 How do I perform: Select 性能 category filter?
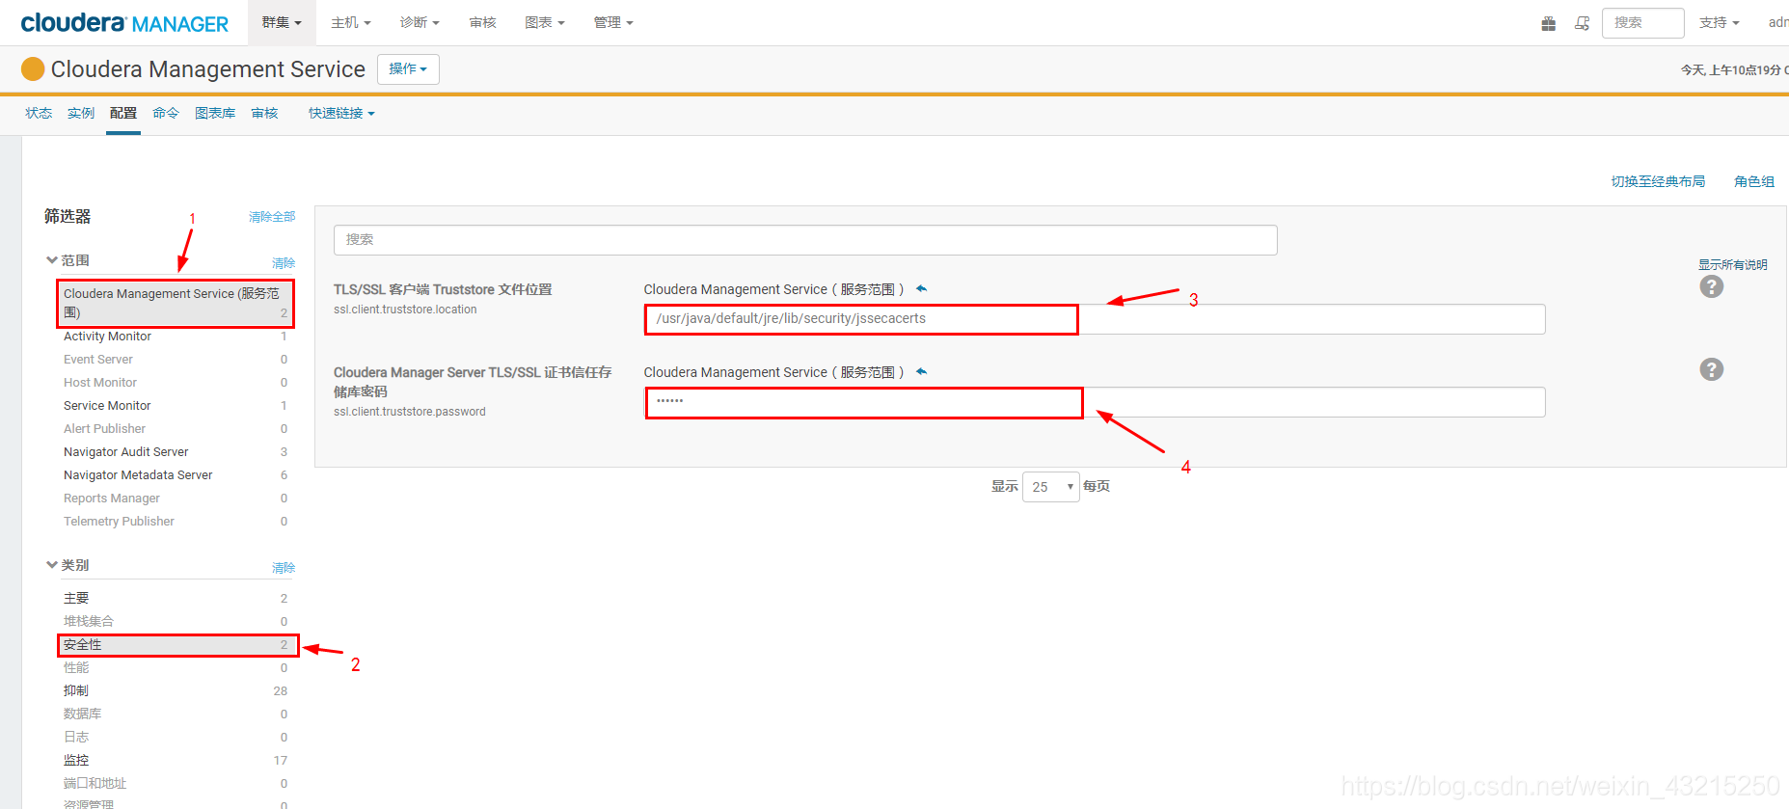(x=176, y=668)
